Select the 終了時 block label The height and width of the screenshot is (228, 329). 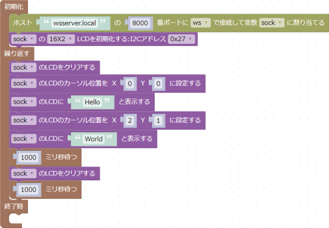(14, 207)
